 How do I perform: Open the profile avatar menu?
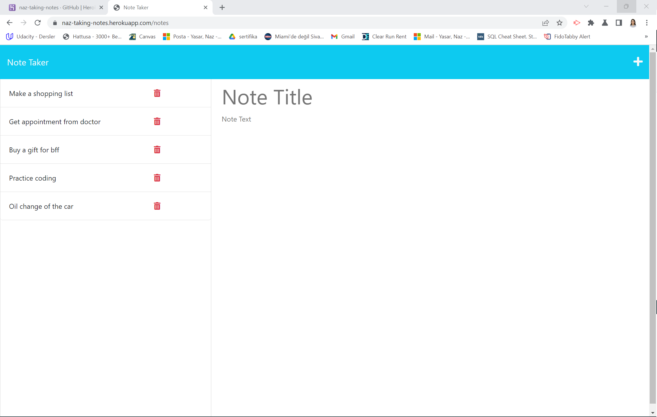tap(633, 23)
